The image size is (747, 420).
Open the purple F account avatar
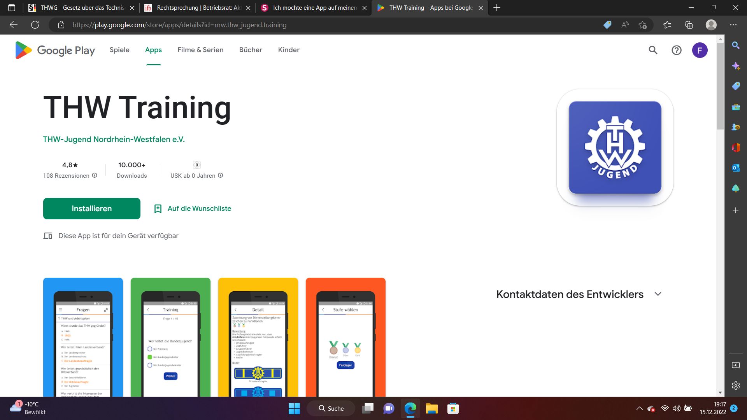pyautogui.click(x=700, y=50)
